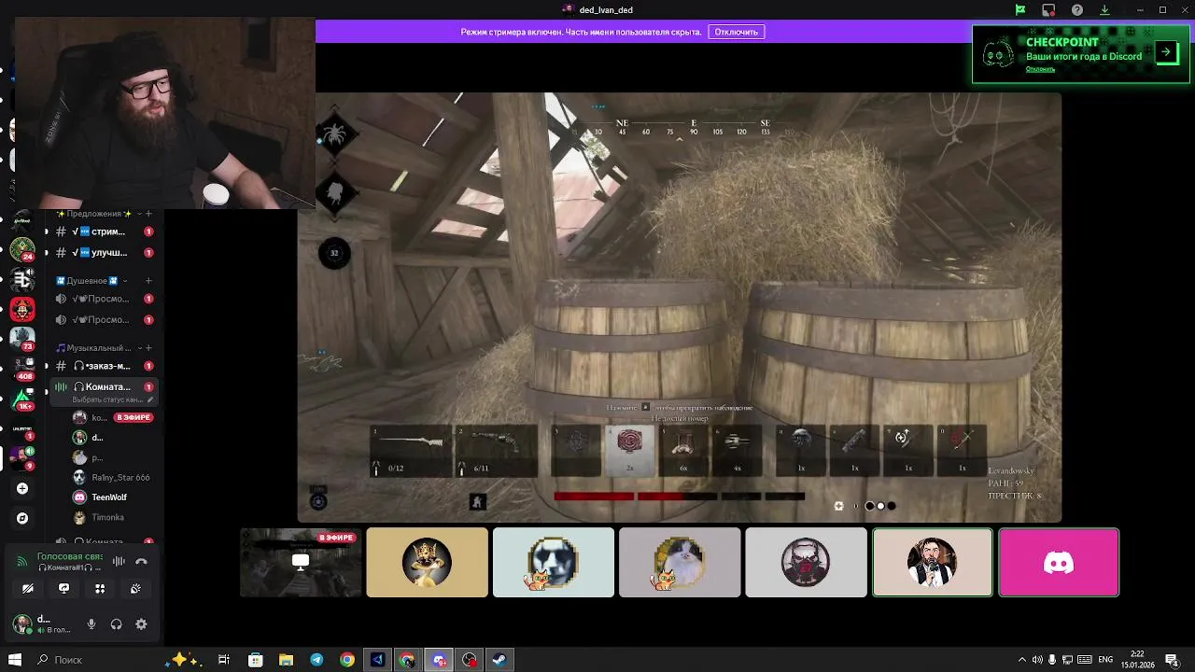This screenshot has height=672, width=1195.
Task: Open user settings gear icon
Action: 141,624
